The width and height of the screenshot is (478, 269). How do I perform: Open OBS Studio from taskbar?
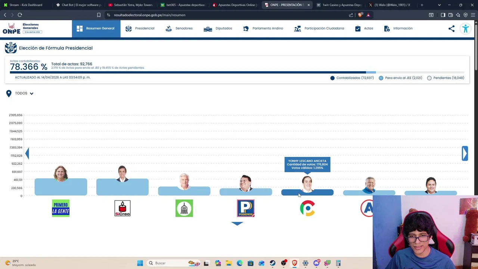point(283,263)
